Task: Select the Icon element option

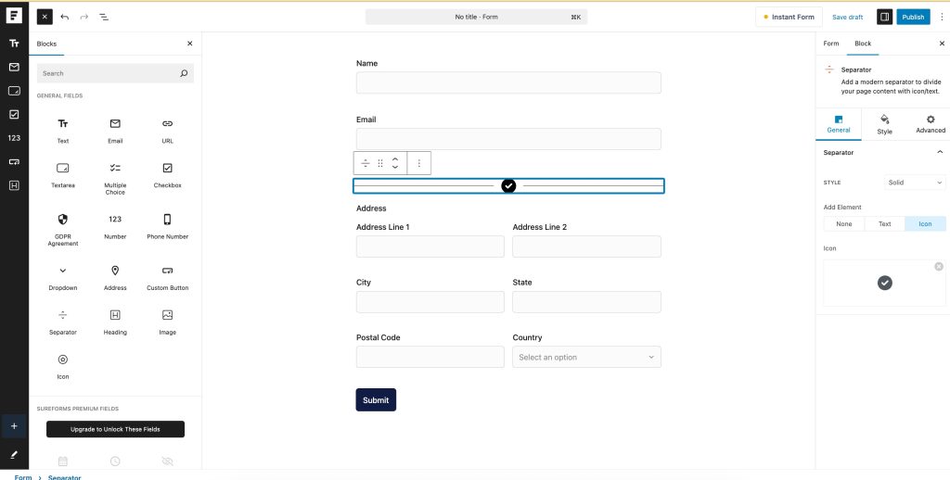Action: click(925, 223)
